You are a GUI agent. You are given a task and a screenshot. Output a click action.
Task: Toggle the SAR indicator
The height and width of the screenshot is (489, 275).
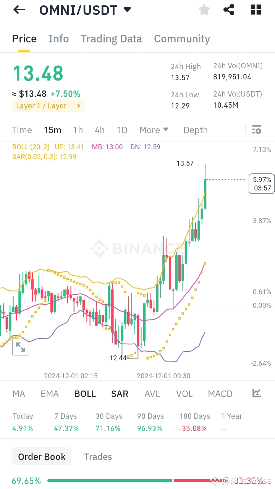[x=120, y=394]
